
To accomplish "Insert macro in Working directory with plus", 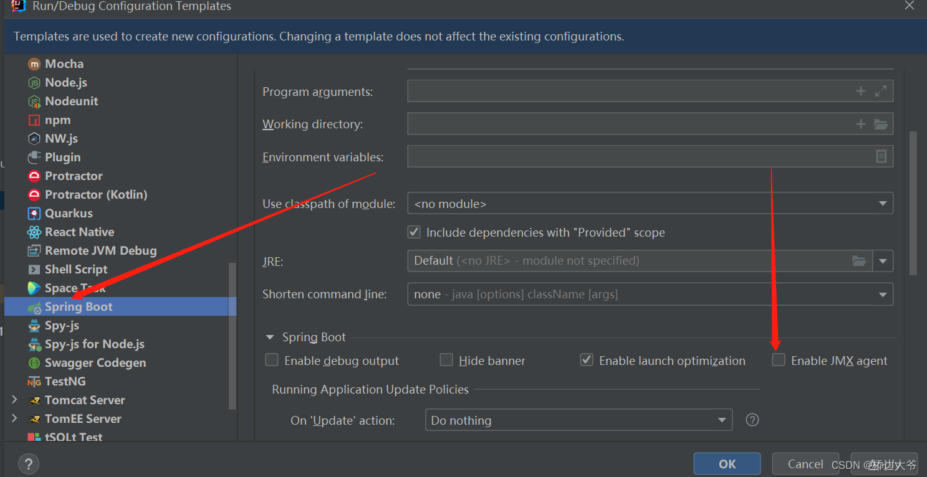I will click(861, 124).
